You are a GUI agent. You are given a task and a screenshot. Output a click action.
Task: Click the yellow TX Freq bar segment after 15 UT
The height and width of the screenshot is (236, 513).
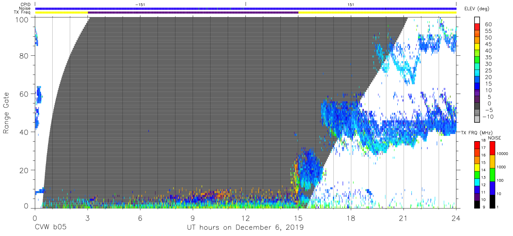click(x=377, y=12)
